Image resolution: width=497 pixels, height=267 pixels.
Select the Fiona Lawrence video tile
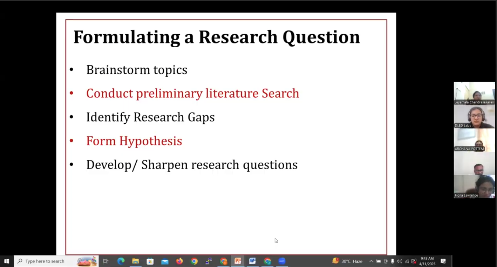pyautogui.click(x=474, y=186)
